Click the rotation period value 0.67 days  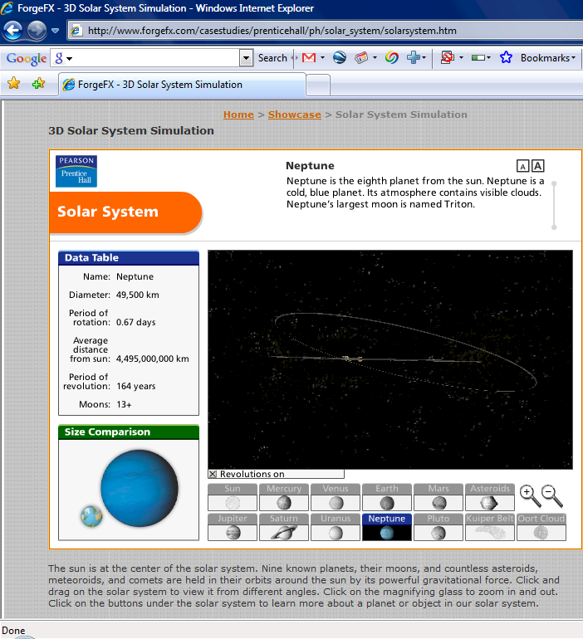coord(135,322)
